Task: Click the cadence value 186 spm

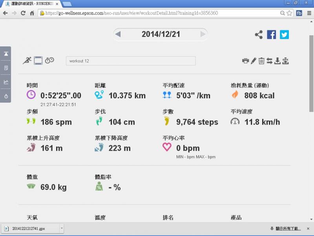Action: [56, 122]
